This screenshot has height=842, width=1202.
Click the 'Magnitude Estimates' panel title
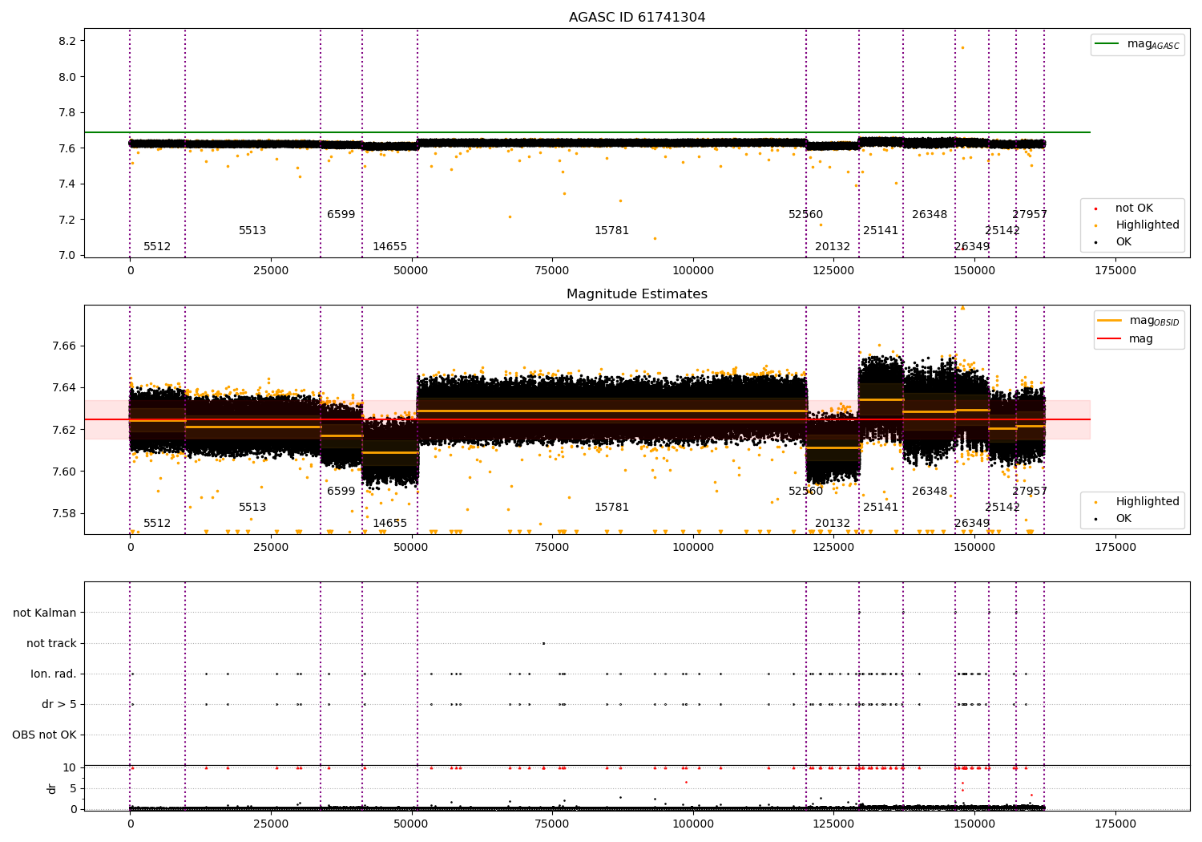[637, 294]
